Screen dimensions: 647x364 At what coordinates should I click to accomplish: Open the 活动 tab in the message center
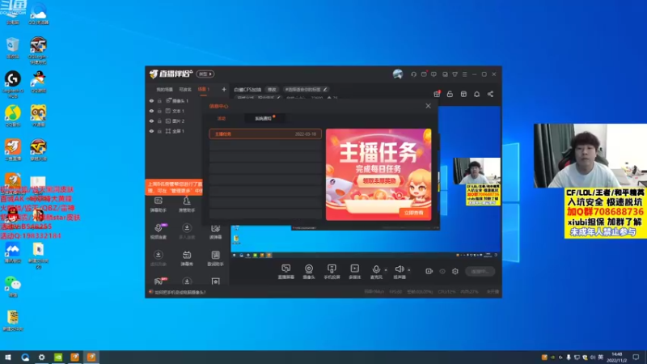pyautogui.click(x=222, y=118)
